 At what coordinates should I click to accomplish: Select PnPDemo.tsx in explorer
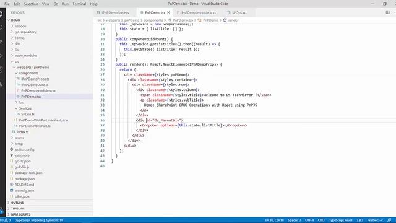[31, 97]
